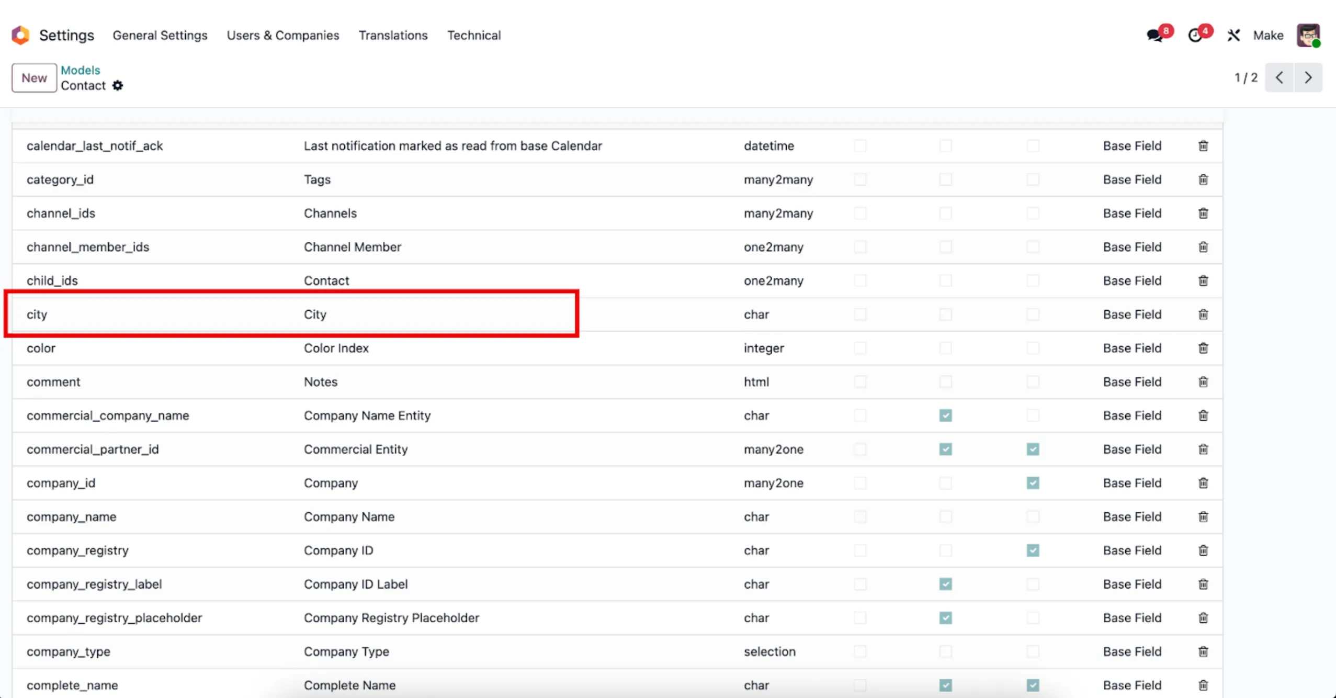Toggle the checked last checkbox for company_registry
1336x698 pixels.
[x=1033, y=550]
